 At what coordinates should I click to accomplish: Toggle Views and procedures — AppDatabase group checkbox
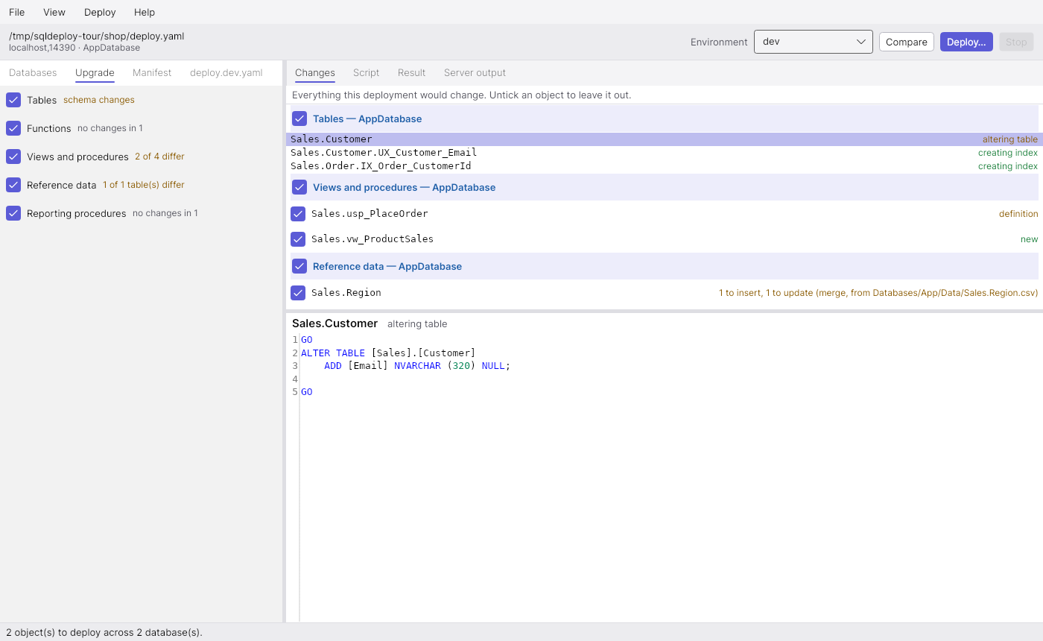(299, 187)
